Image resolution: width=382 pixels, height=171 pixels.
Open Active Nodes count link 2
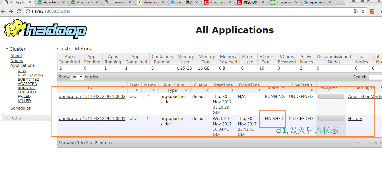pyautogui.click(x=301, y=68)
